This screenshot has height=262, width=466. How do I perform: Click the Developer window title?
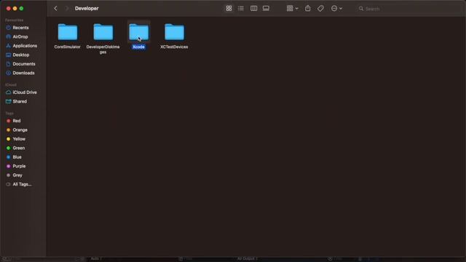(87, 9)
